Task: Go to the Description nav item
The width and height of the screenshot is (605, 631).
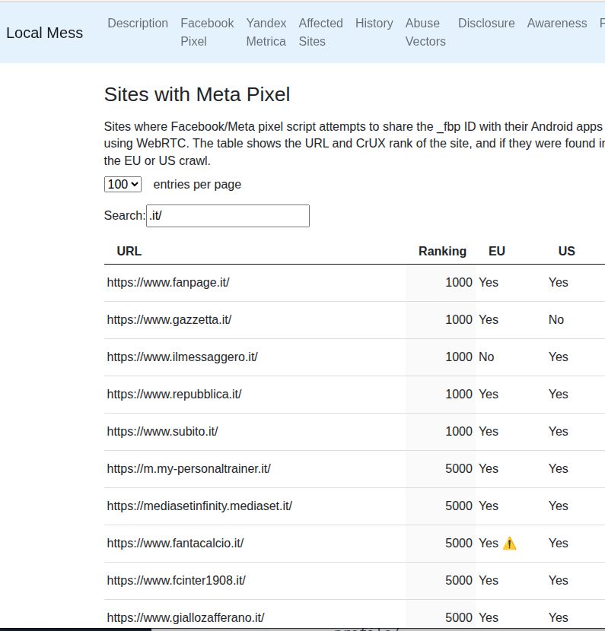Action: coord(138,24)
